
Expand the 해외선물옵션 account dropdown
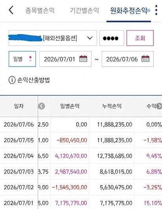[x=53, y=38]
